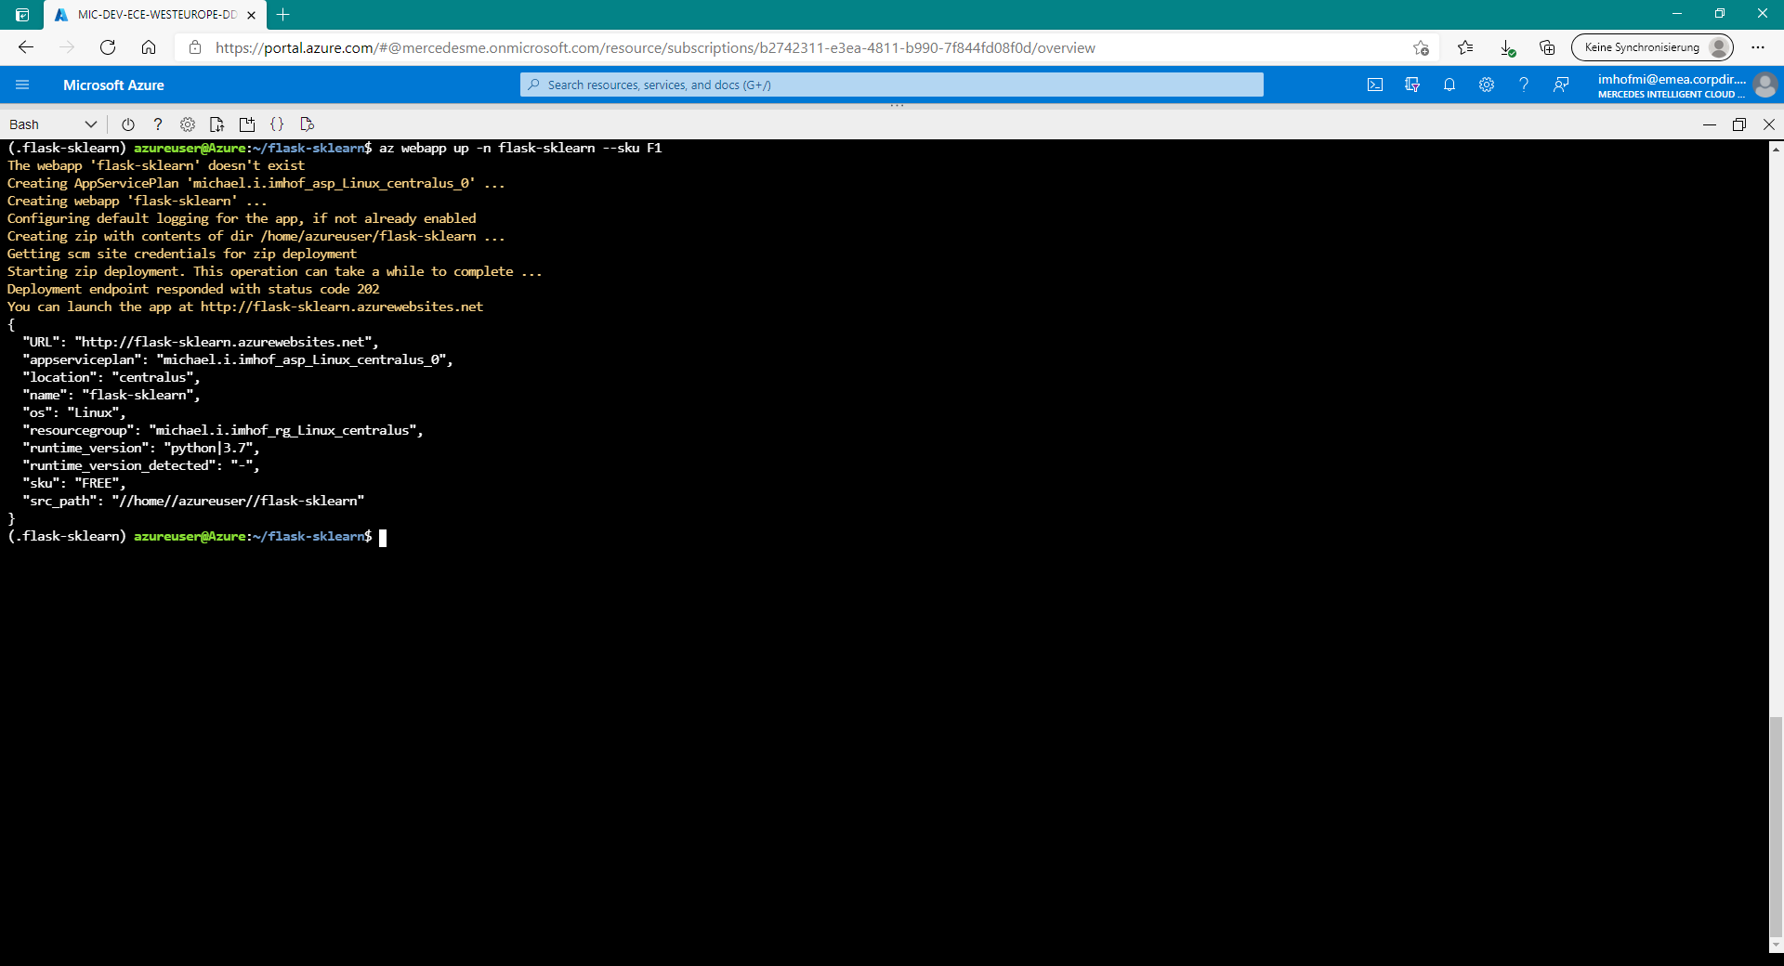Refresh the browser page
This screenshot has height=966, width=1784.
coord(108,47)
